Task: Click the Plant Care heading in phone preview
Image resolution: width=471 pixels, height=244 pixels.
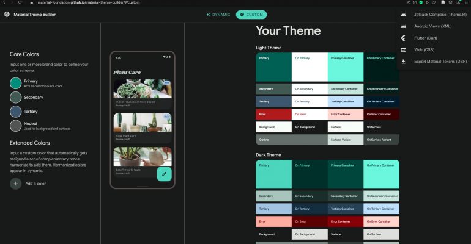Action: pos(127,73)
